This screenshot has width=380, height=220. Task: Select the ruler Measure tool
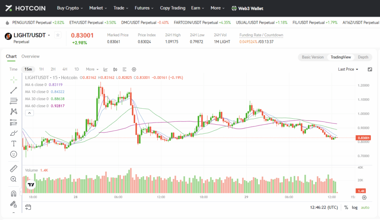[x=14, y=169]
